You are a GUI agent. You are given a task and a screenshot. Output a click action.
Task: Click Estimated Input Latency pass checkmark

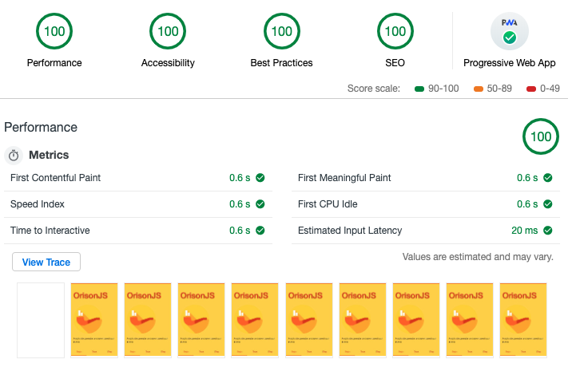pyautogui.click(x=548, y=231)
